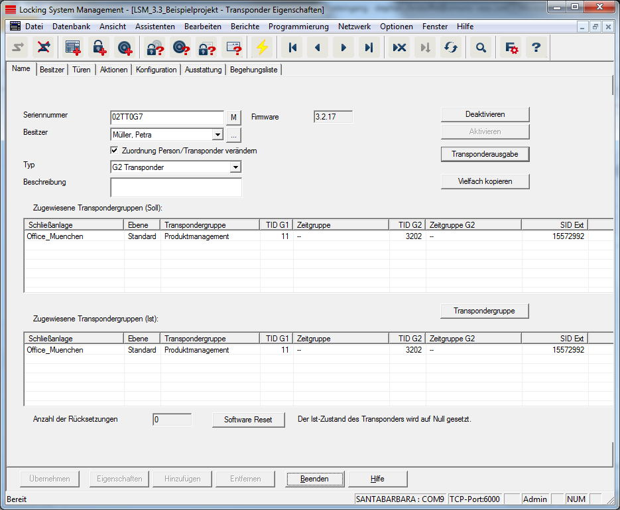Image resolution: width=620 pixels, height=510 pixels.
Task: Open the Programmierung menu
Action: click(298, 27)
